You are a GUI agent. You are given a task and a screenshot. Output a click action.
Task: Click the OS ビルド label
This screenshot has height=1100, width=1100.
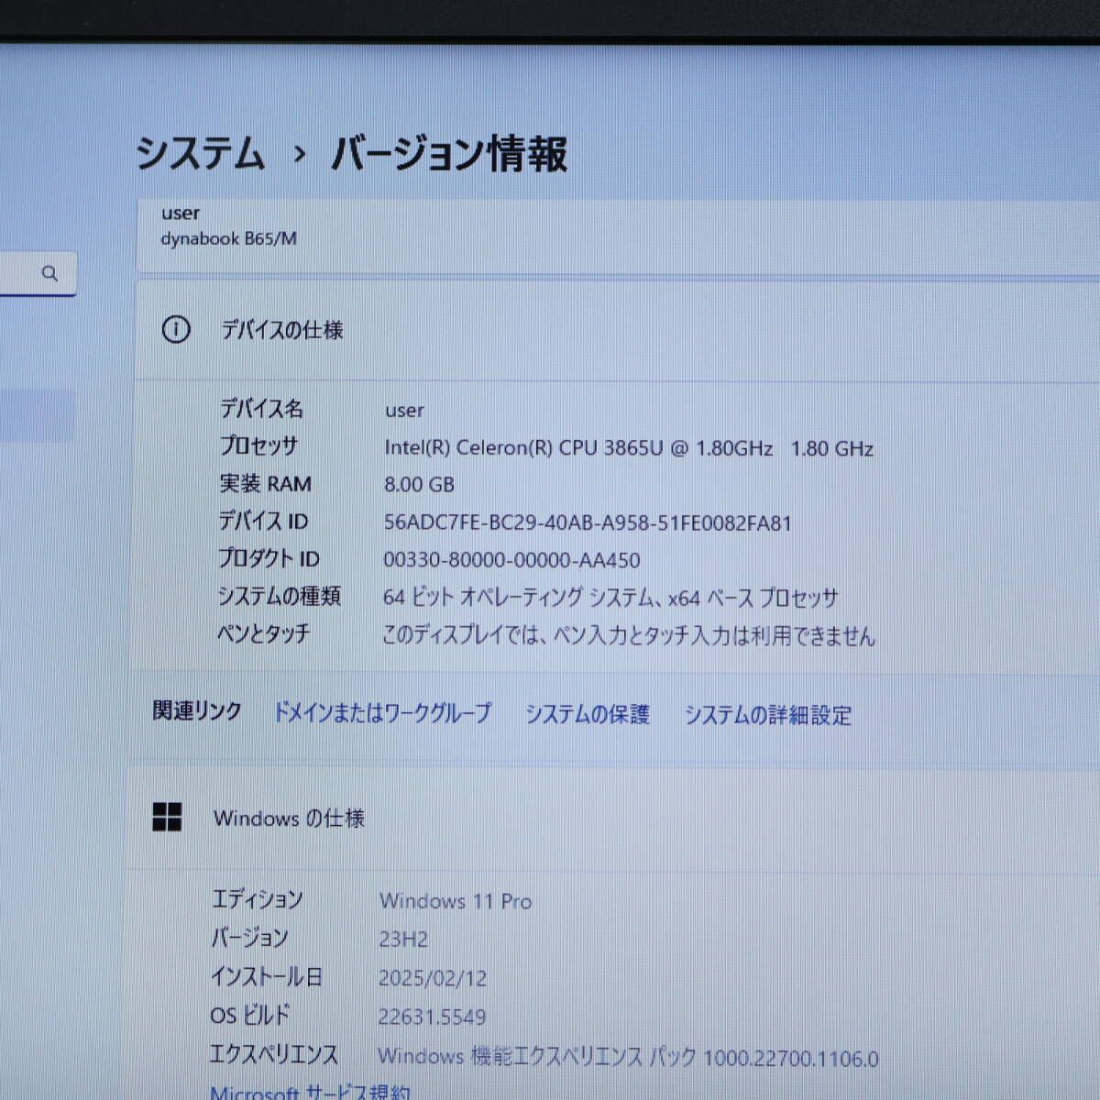[249, 1015]
